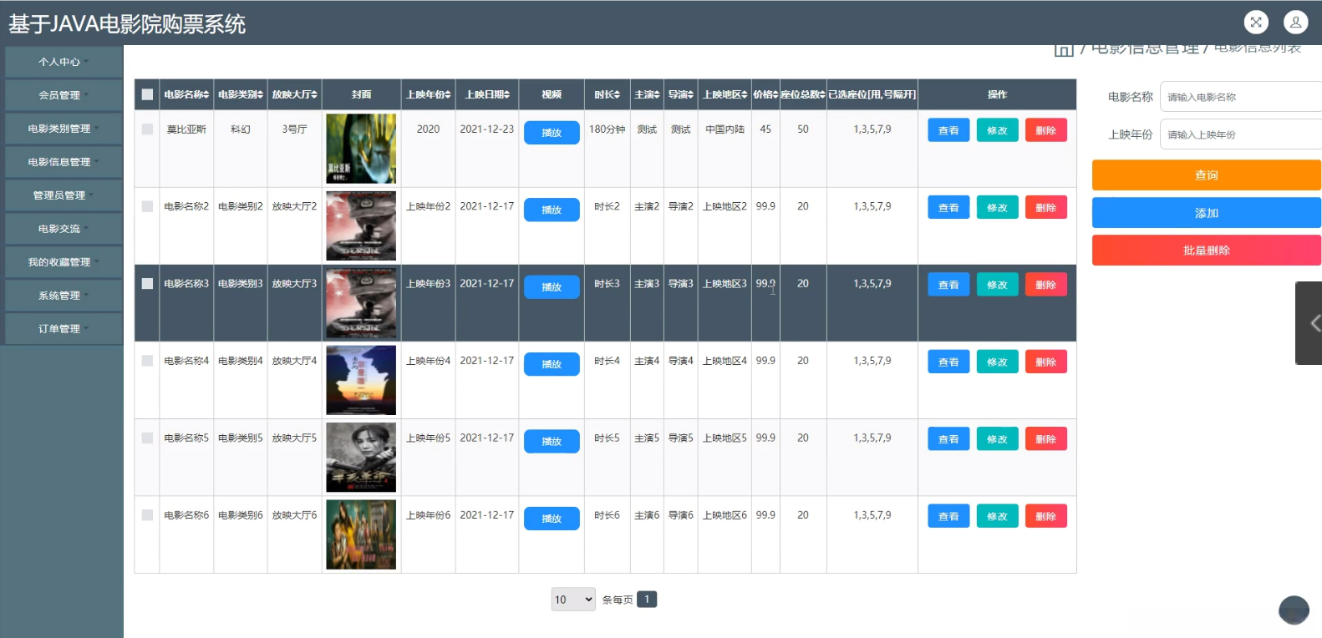Expand the 电影类别管理 sidebar menu

64,129
